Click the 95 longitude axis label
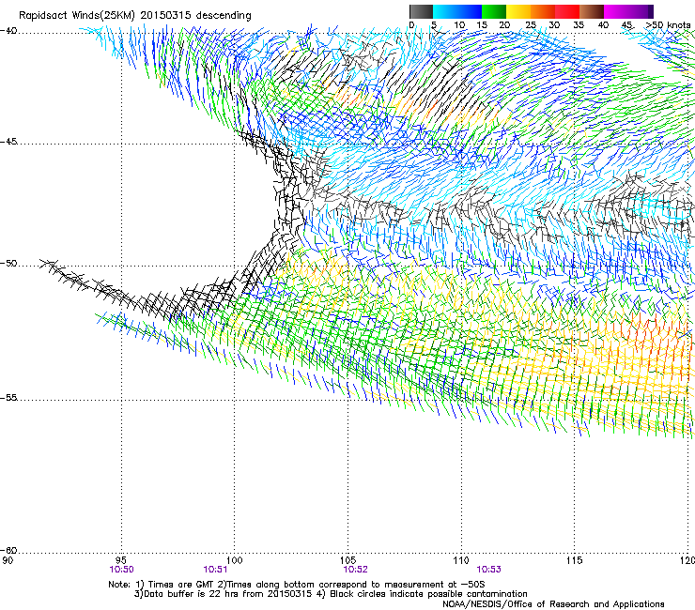695x610 pixels. coord(121,561)
